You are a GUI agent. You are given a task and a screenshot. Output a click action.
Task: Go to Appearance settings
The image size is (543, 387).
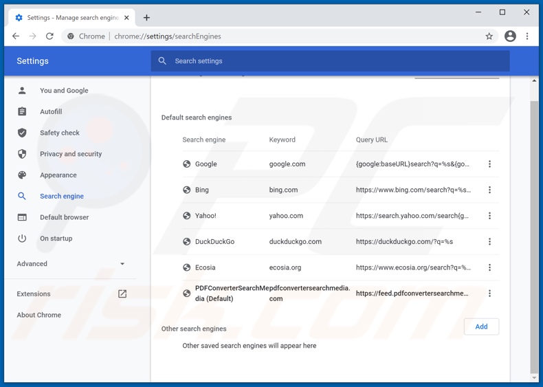58,175
